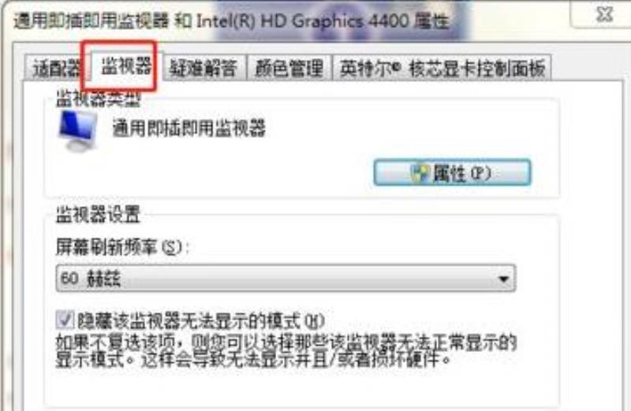Click the 如果不复选该项 warning description text

click(x=286, y=351)
